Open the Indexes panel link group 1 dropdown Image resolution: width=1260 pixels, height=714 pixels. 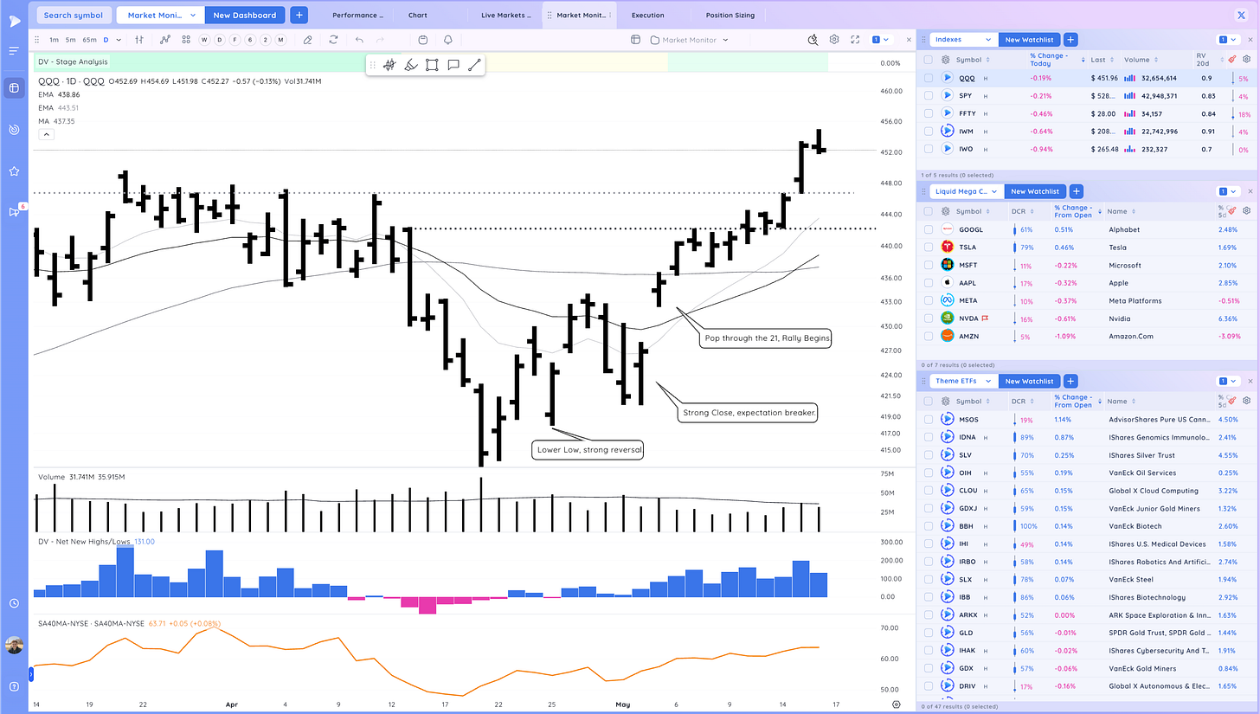[x=1227, y=40]
